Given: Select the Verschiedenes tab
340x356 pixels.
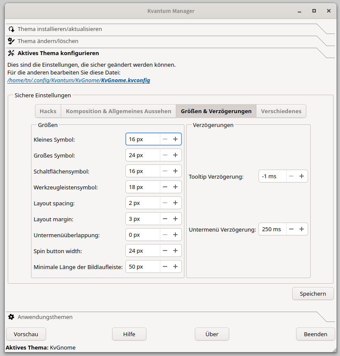Looking at the screenshot, I should pyautogui.click(x=281, y=111).
